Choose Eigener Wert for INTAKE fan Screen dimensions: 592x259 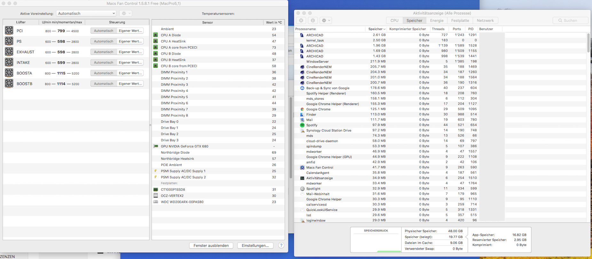130,62
